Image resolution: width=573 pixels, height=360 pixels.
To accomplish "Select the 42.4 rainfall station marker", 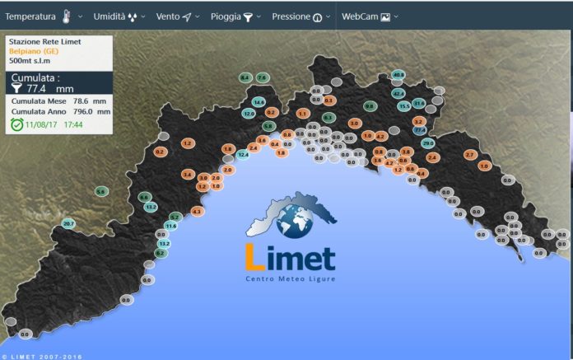I will pyautogui.click(x=398, y=94).
